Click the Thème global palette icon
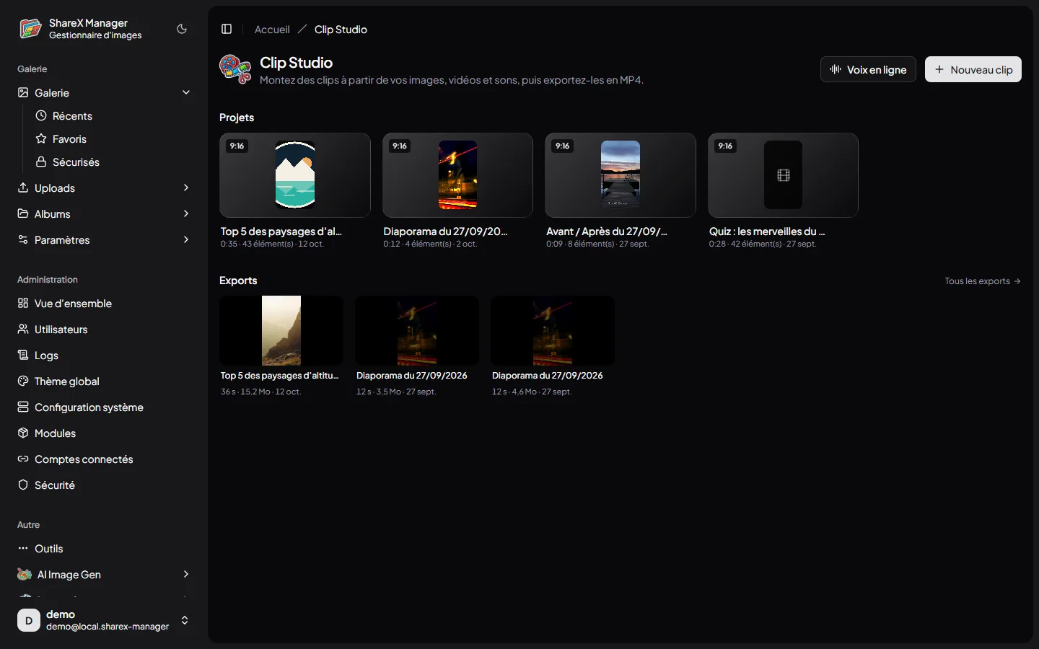 [23, 381]
